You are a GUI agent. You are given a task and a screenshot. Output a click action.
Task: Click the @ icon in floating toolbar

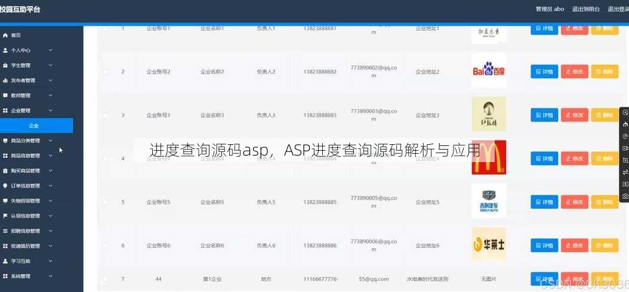(625, 136)
